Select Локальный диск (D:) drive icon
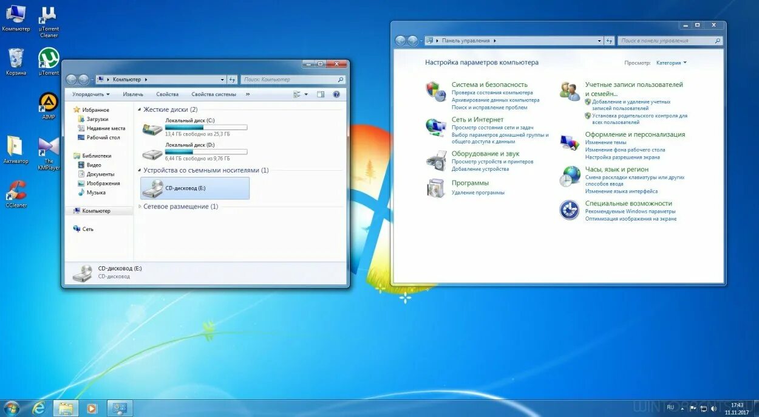This screenshot has height=417, width=759. 152,153
